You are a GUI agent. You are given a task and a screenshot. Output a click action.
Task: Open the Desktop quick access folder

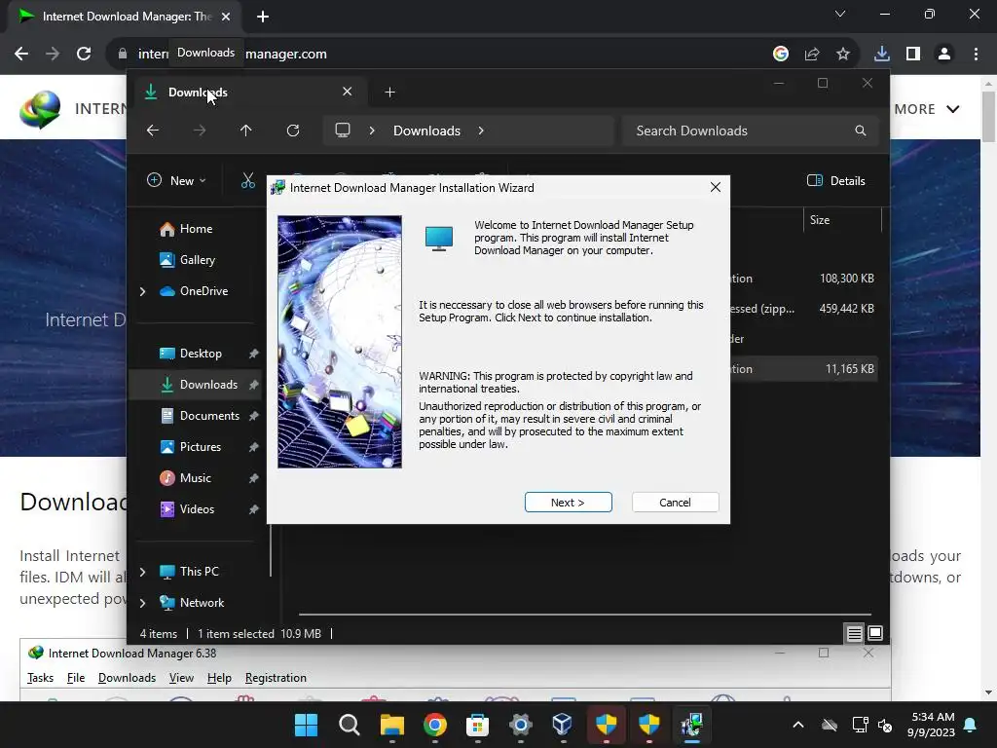coord(201,353)
